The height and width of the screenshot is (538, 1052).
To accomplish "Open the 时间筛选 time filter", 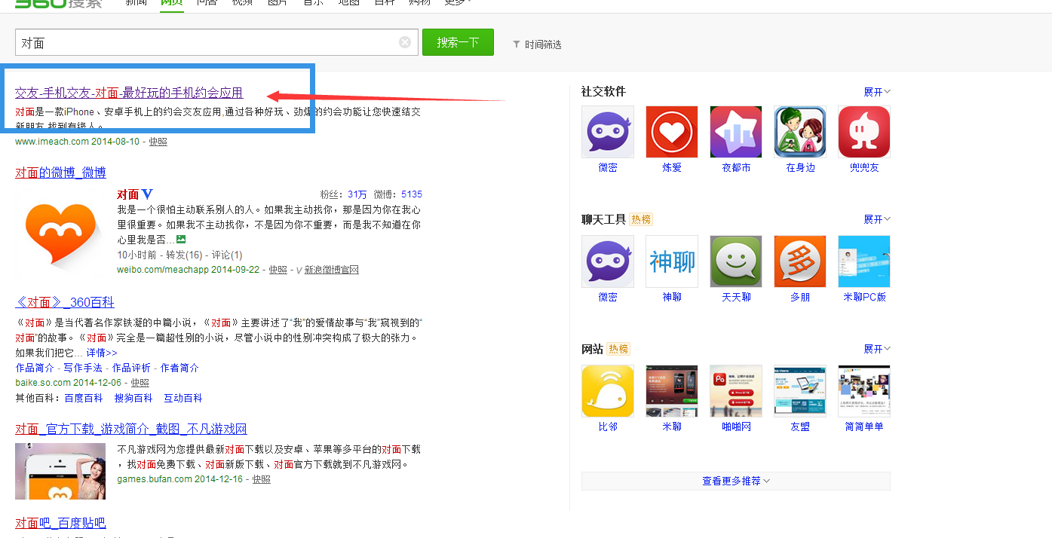I will coord(538,44).
